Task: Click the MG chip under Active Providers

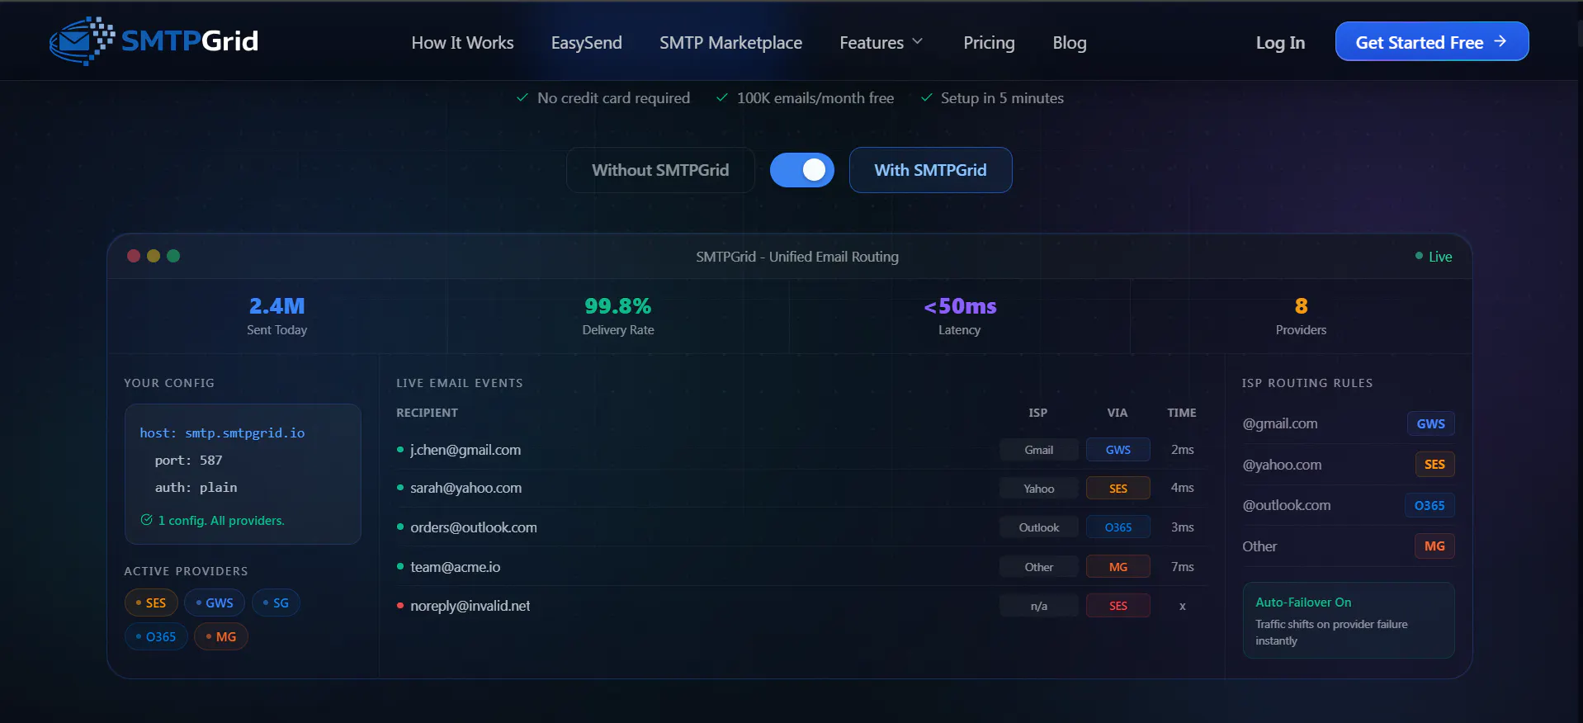Action: click(x=221, y=636)
